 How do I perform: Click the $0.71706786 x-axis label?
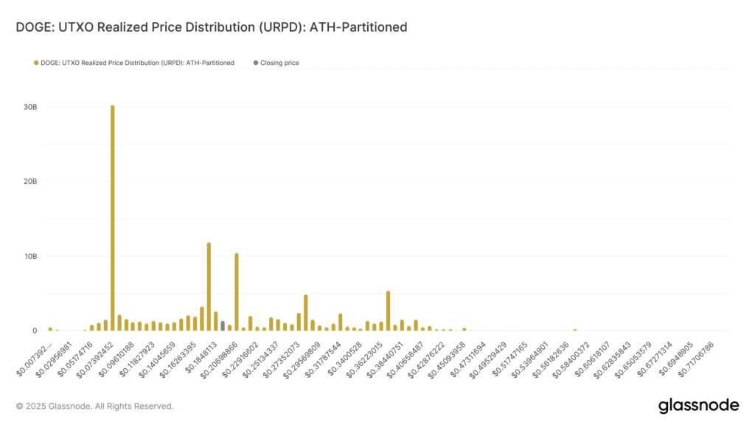(x=694, y=356)
